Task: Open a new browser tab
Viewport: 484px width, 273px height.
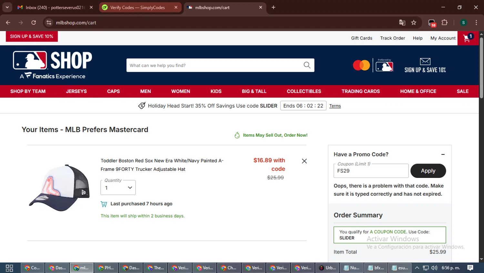Action: point(273,7)
